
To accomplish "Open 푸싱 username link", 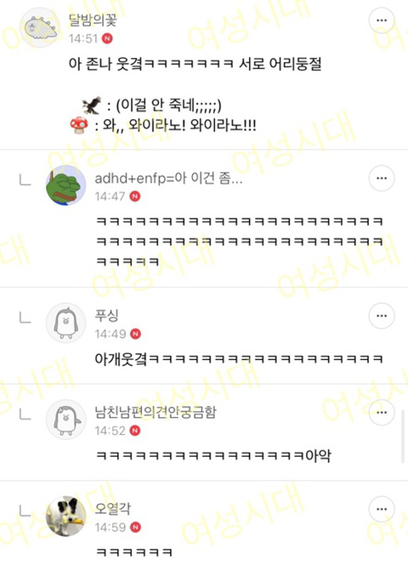I will tap(106, 316).
